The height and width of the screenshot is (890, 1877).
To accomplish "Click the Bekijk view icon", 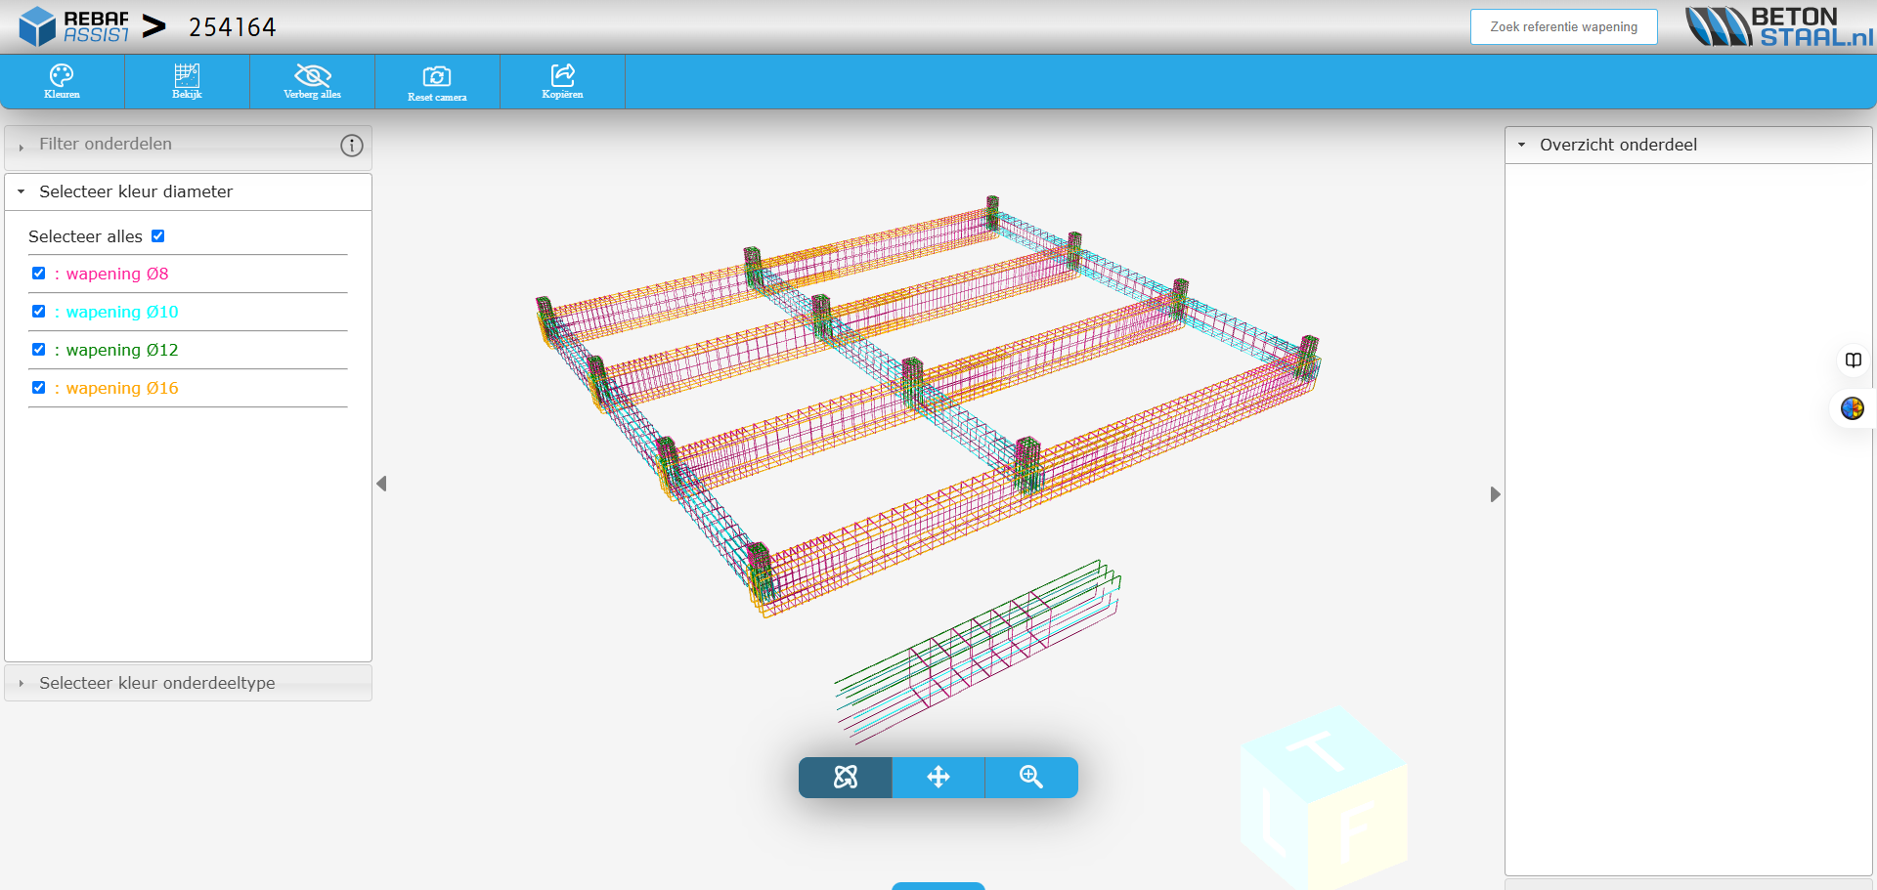I will [x=187, y=81].
